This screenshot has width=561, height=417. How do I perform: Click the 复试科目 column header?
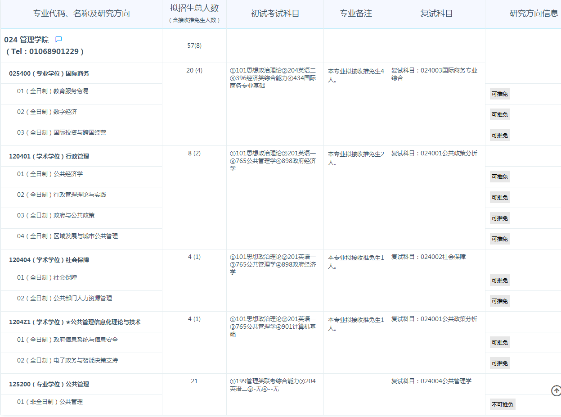[436, 14]
